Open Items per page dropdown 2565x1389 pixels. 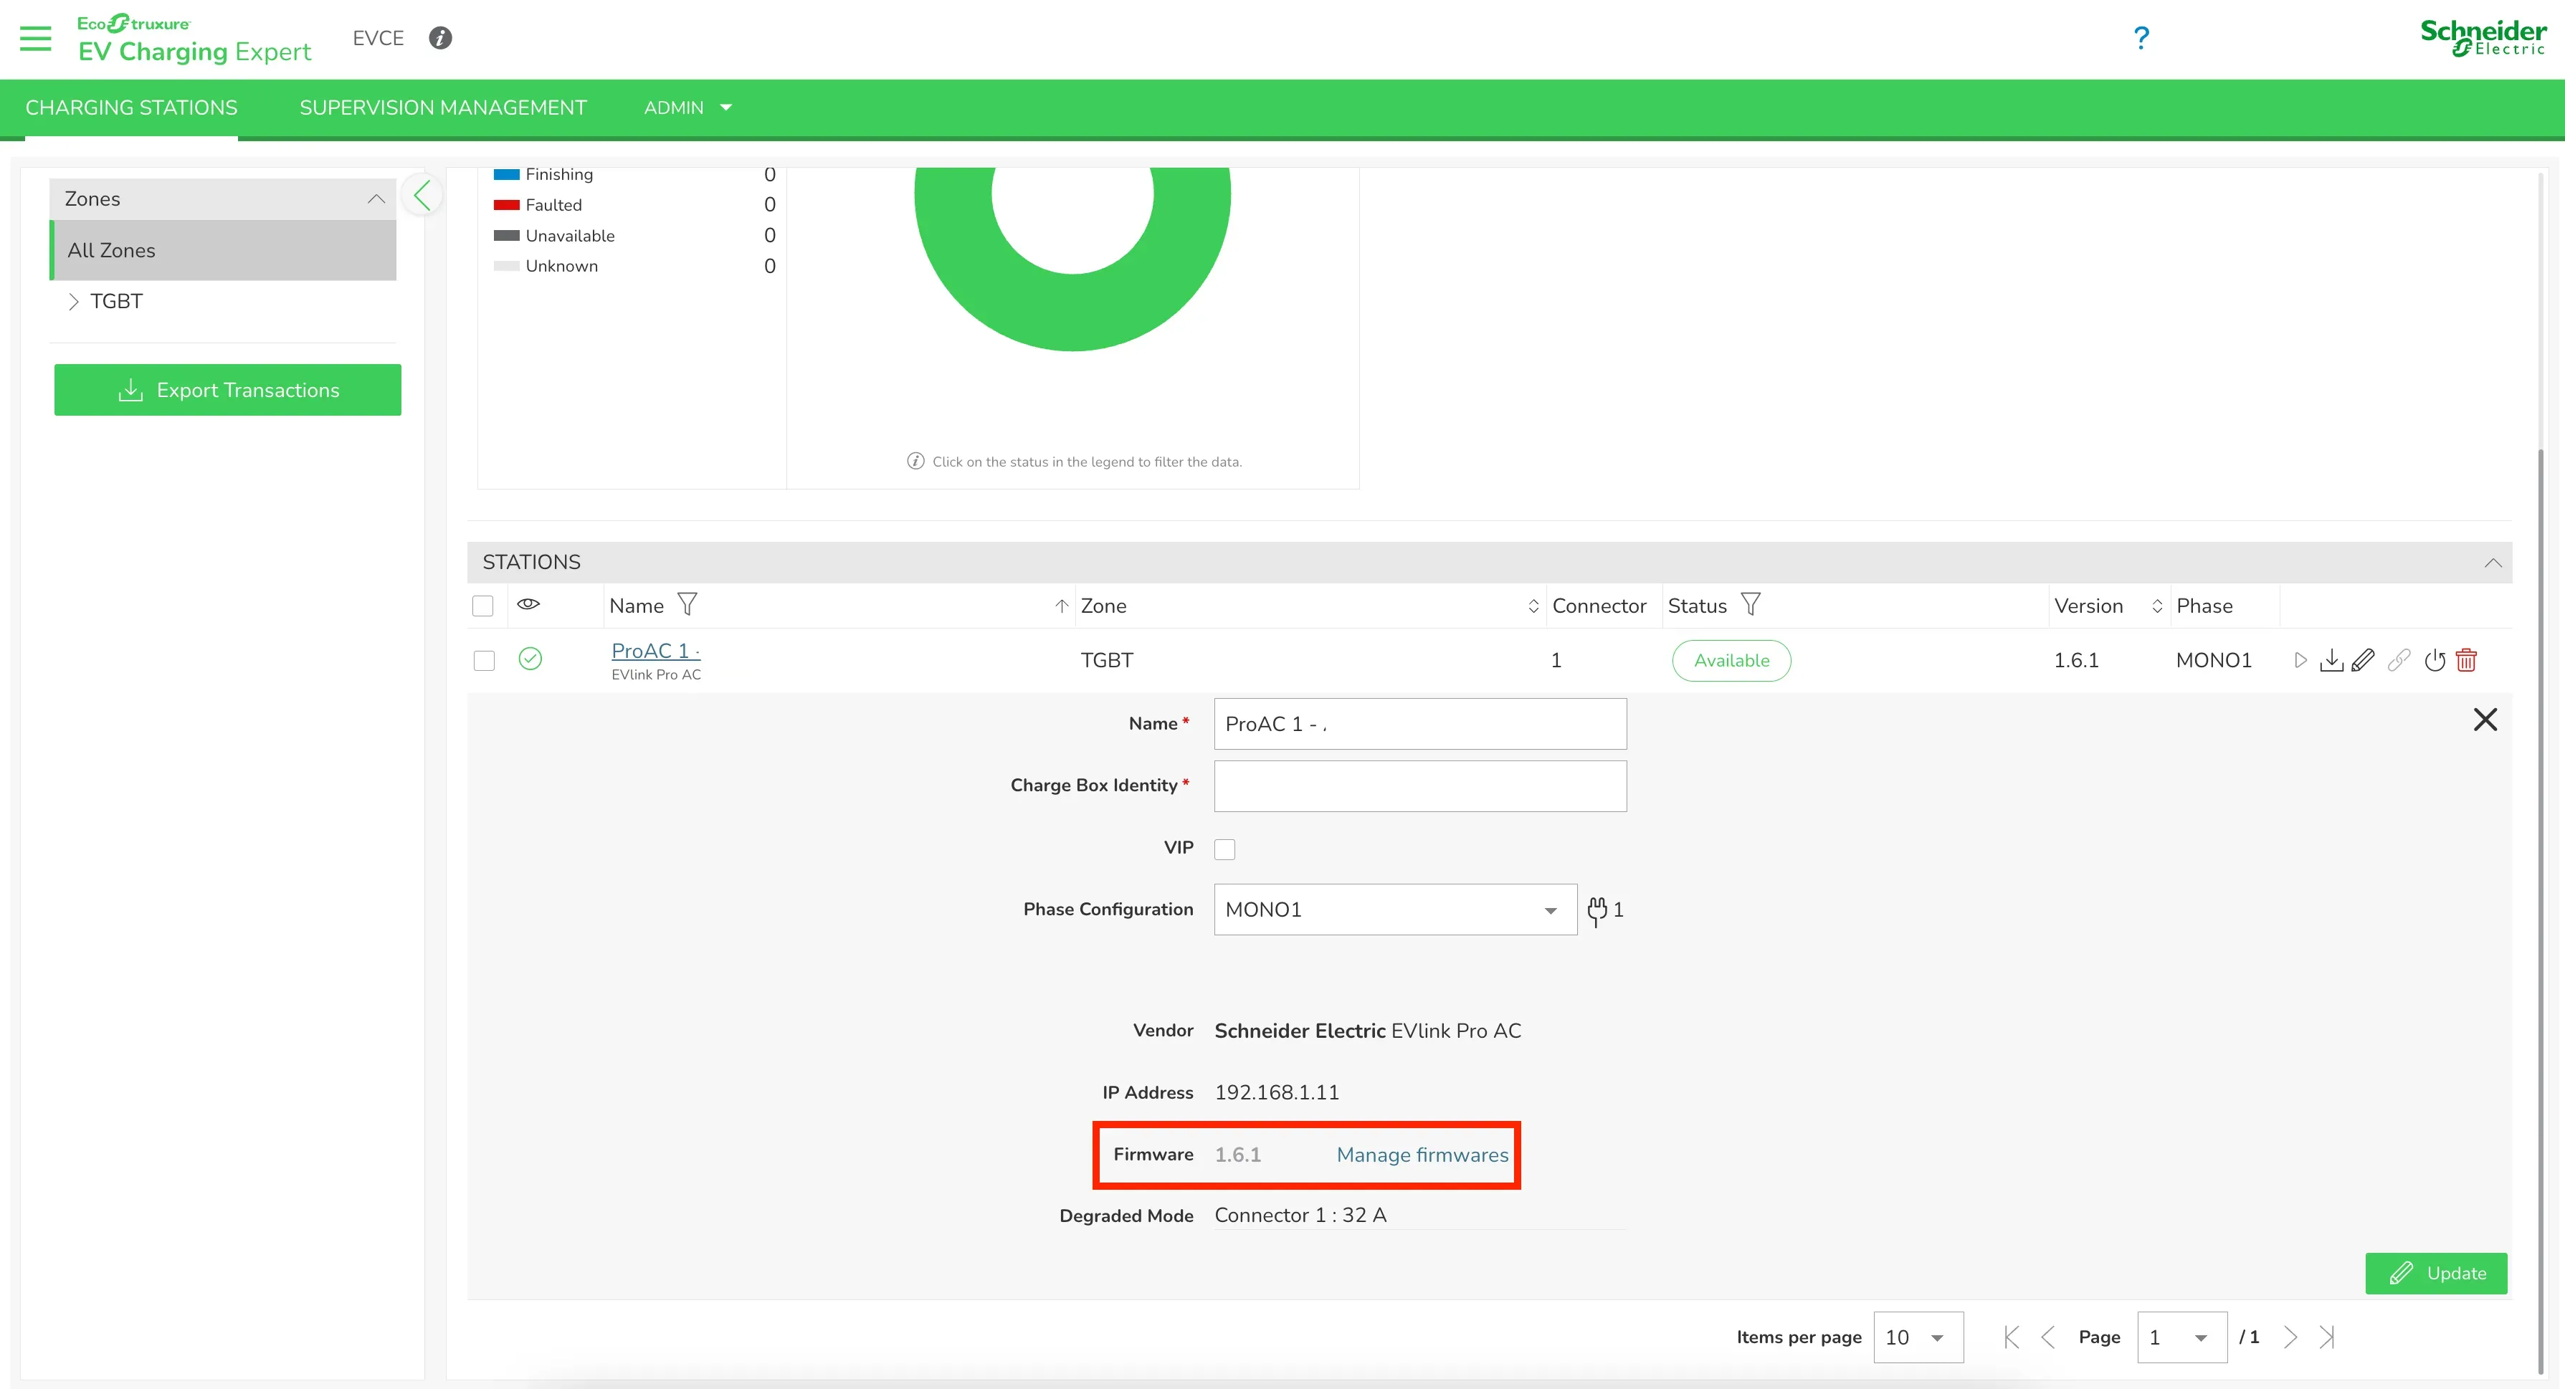coord(1918,1337)
